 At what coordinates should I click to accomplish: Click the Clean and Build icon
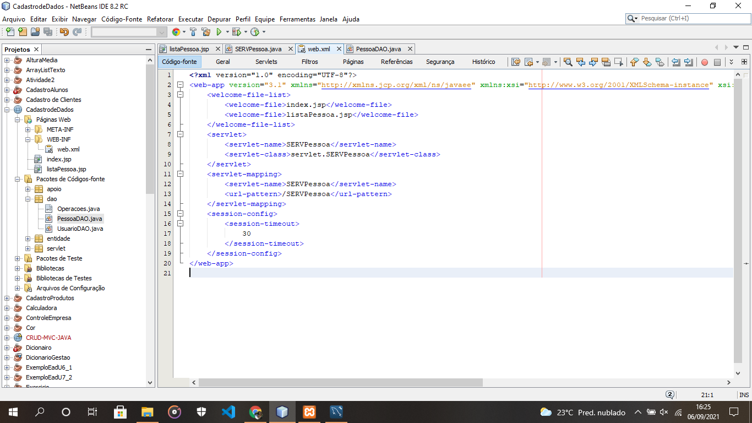pos(206,32)
